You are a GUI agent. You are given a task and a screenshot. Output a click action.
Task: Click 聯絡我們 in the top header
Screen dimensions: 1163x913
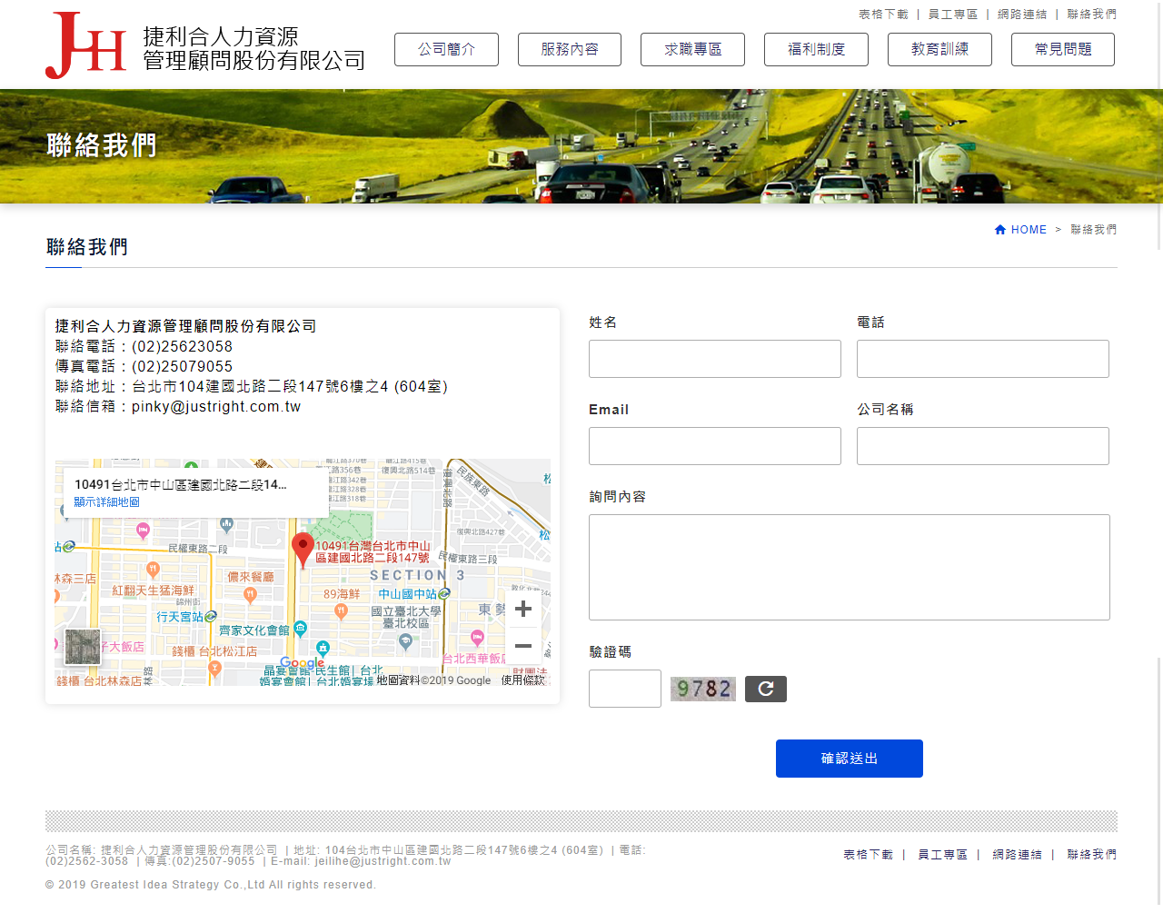1092,15
